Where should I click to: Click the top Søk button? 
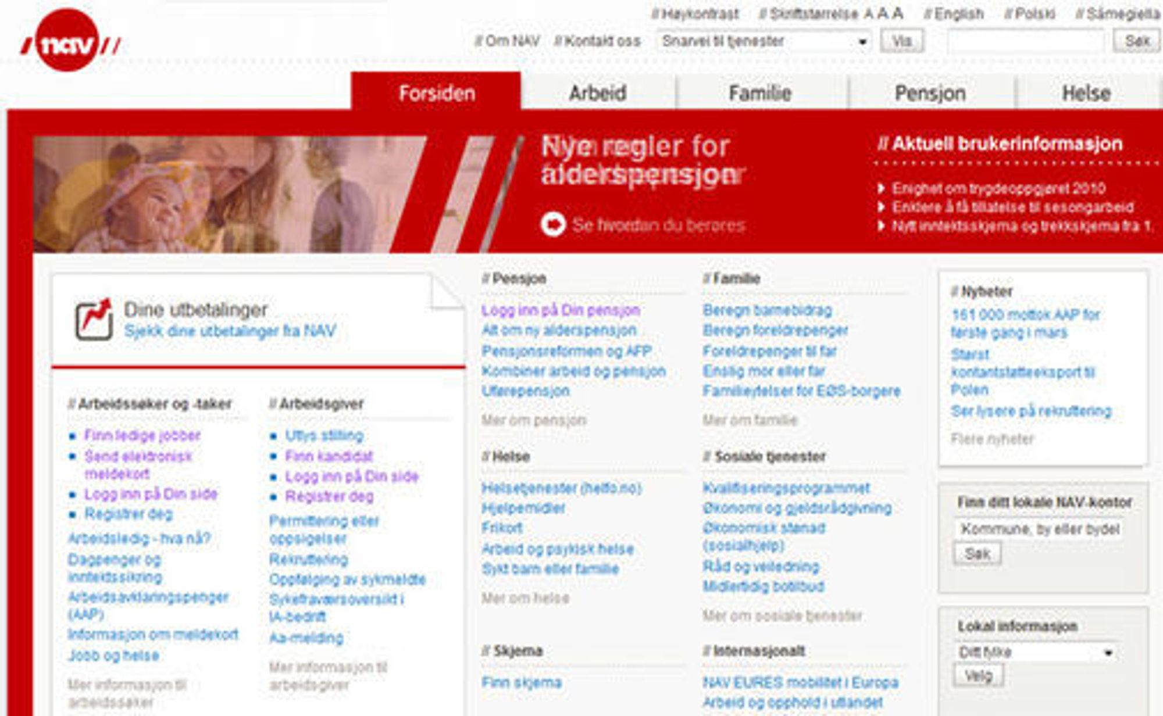(x=1137, y=41)
